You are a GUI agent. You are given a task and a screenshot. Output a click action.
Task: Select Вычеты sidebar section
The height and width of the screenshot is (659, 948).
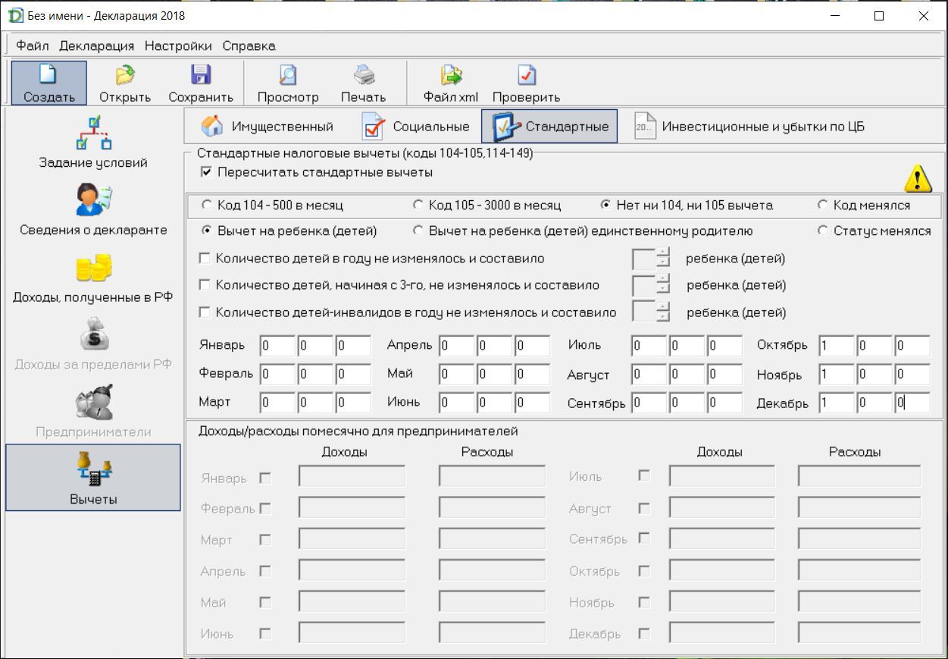click(x=93, y=478)
